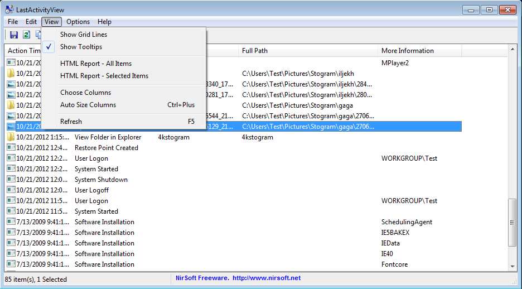Select Auto Size Columns menu entry
Screen dimensions: 522x289
(124, 105)
